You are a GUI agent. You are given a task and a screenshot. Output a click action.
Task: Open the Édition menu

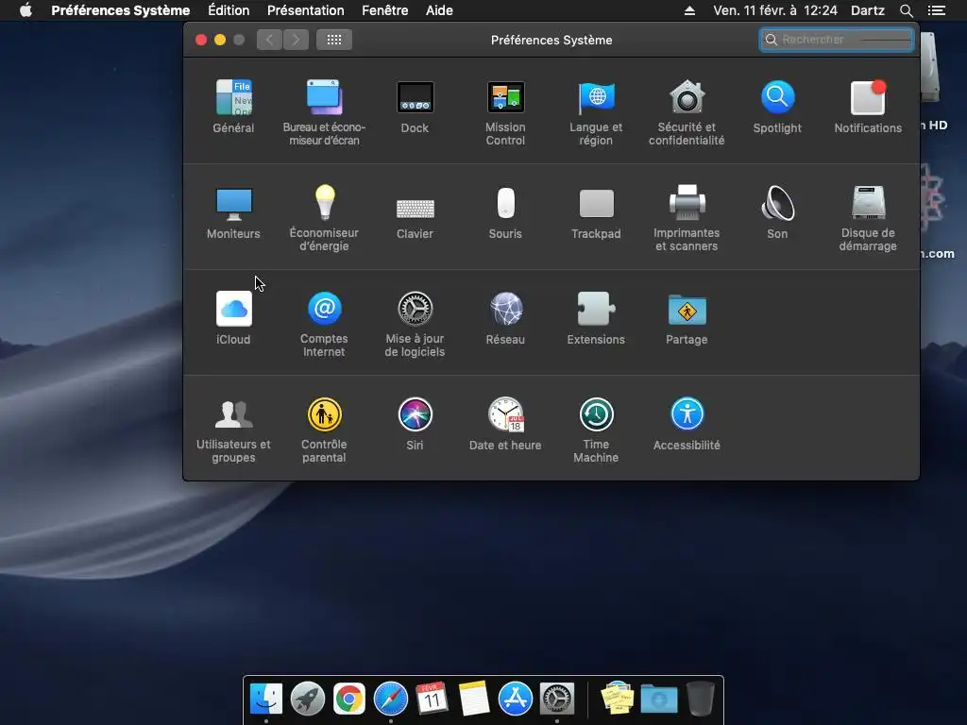pyautogui.click(x=229, y=10)
